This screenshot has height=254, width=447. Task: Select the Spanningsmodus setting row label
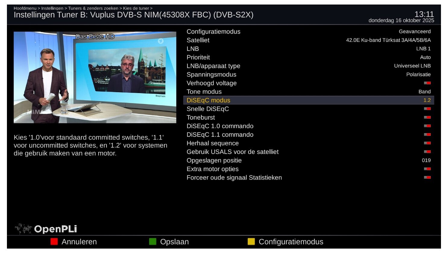pyautogui.click(x=211, y=74)
